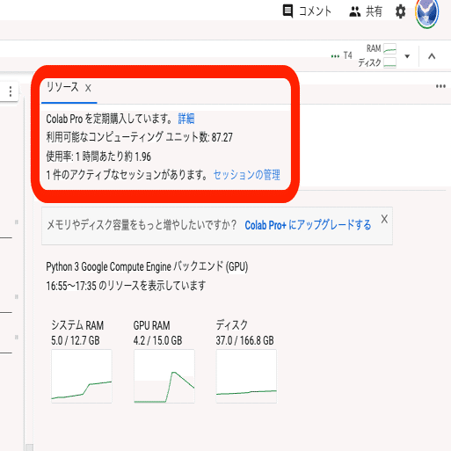Viewport: 451px width, 451px height.
Task: Click the 1 件のアクティブなセッションがあります text
Action: pos(127,175)
